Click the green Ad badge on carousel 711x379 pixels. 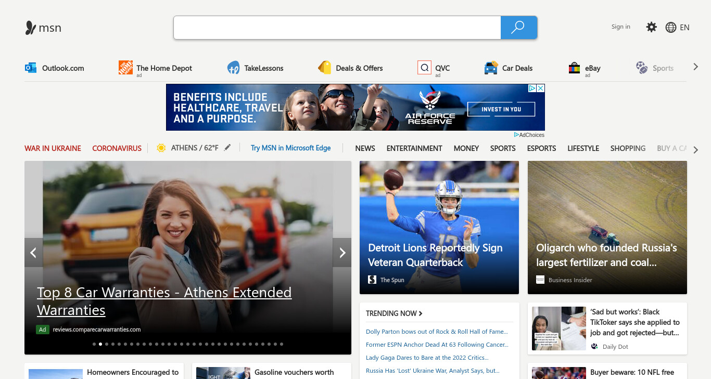(43, 330)
